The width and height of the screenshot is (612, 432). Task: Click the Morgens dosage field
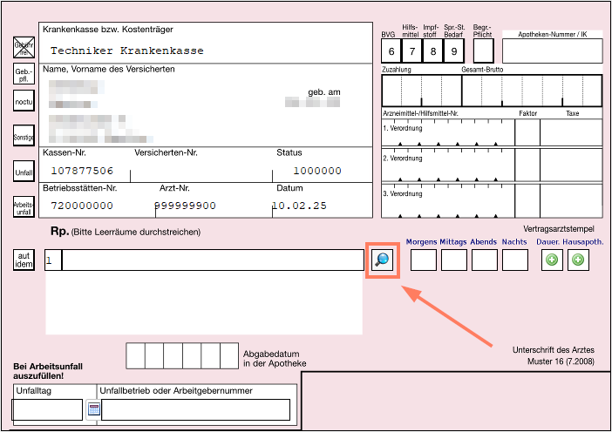[x=424, y=260]
